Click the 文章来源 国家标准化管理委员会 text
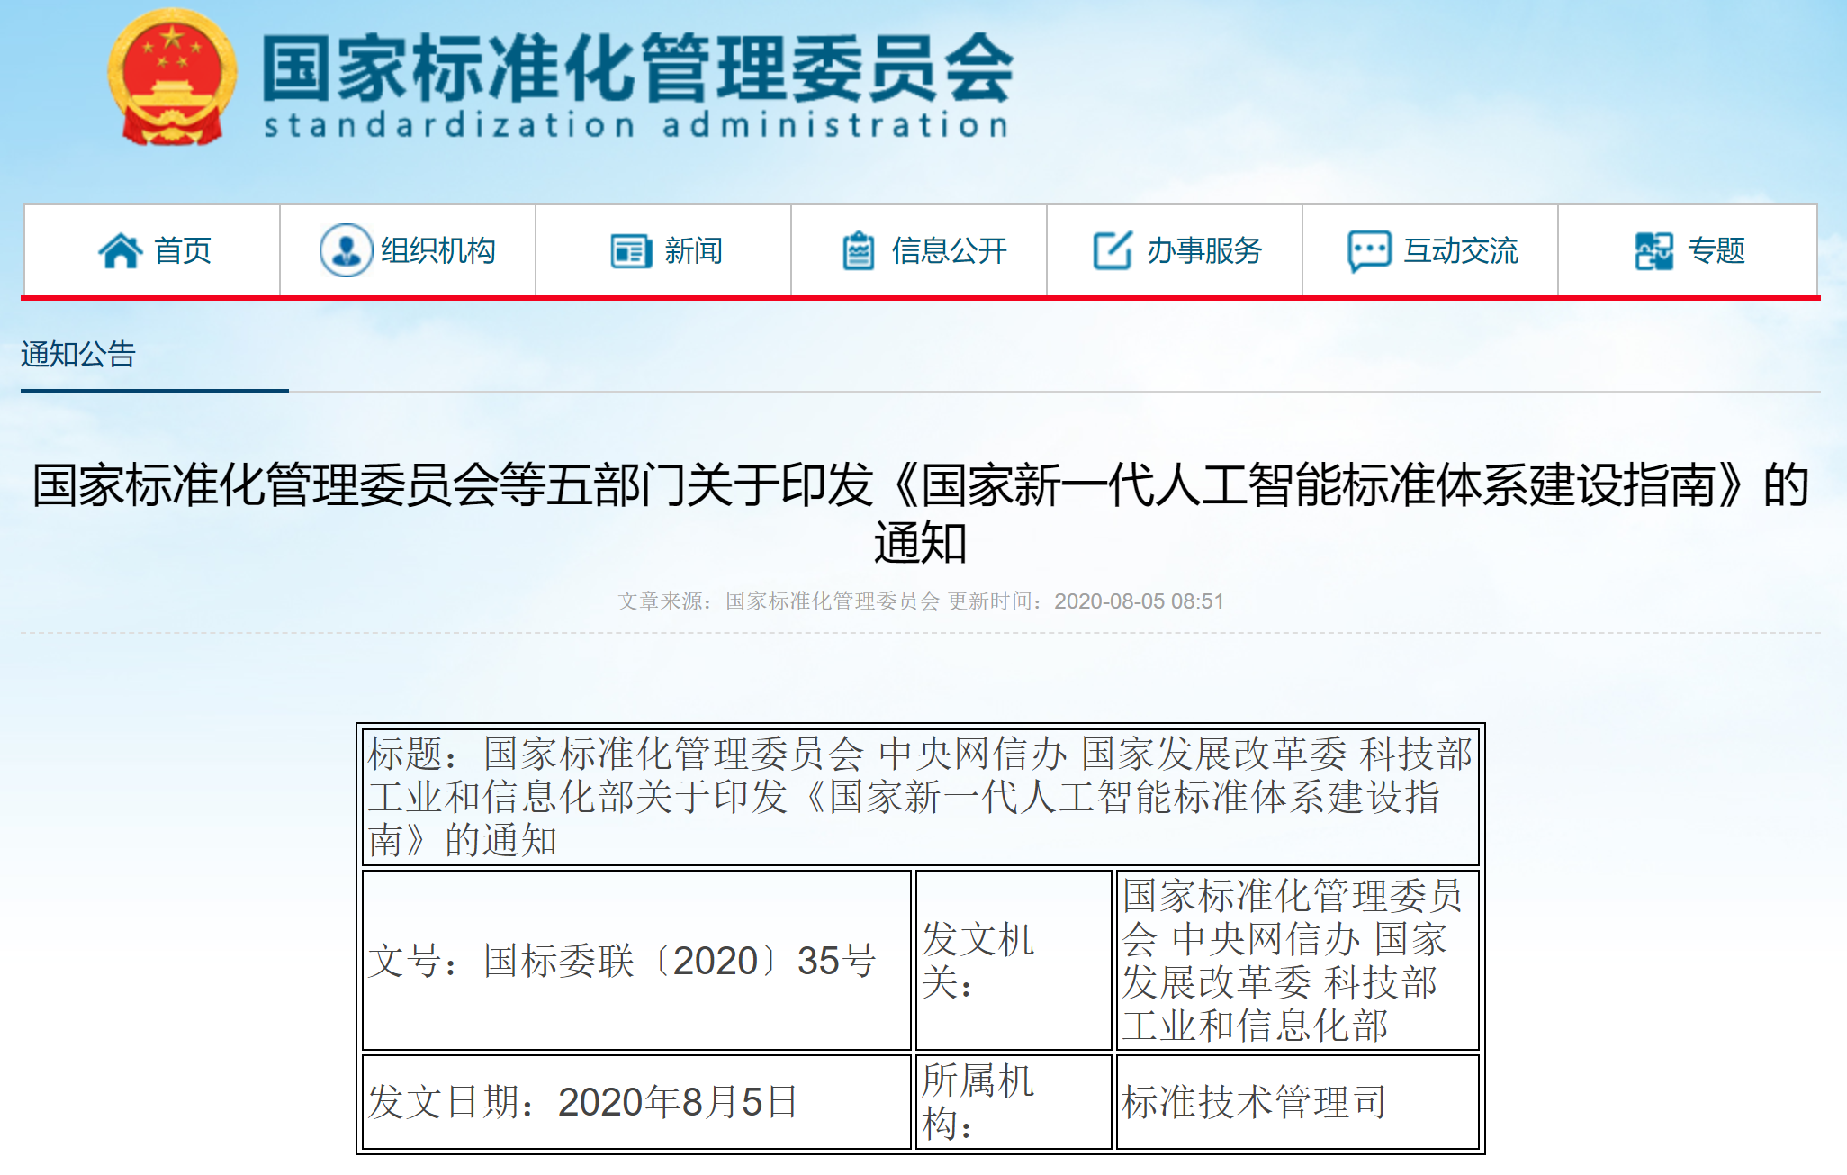 [x=779, y=601]
